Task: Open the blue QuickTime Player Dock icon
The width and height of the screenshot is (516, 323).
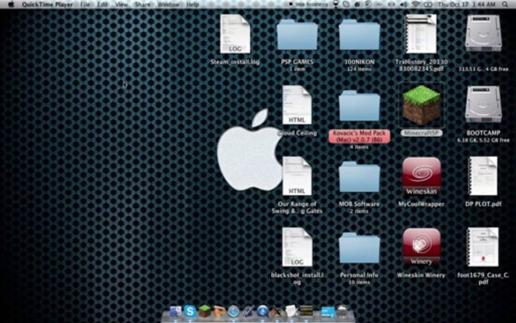Action: click(x=262, y=312)
